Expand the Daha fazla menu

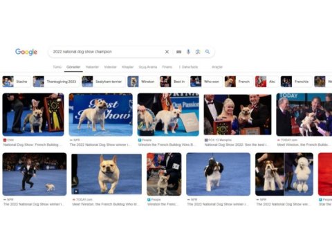[x=188, y=67]
